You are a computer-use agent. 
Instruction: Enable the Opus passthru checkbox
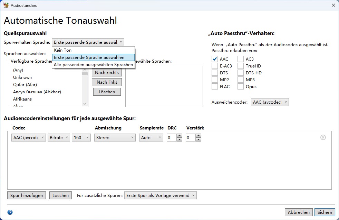pyautogui.click(x=241, y=86)
